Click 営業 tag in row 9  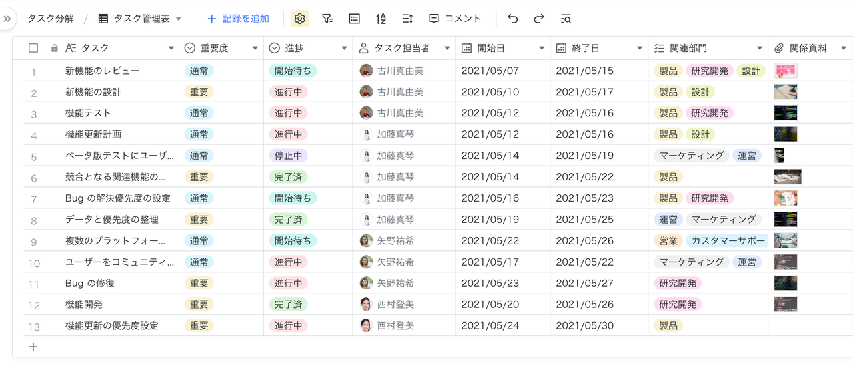(668, 241)
